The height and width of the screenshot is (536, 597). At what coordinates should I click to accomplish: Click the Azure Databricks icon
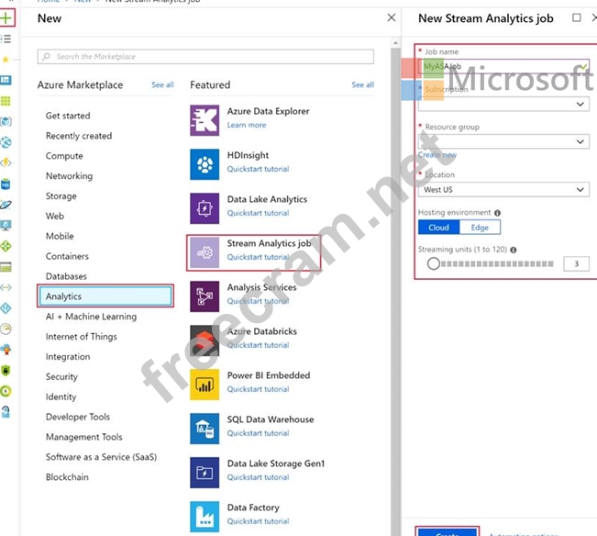205,341
